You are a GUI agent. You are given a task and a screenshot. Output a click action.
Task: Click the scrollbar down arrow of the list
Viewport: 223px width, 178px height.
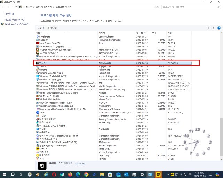coord(221,160)
